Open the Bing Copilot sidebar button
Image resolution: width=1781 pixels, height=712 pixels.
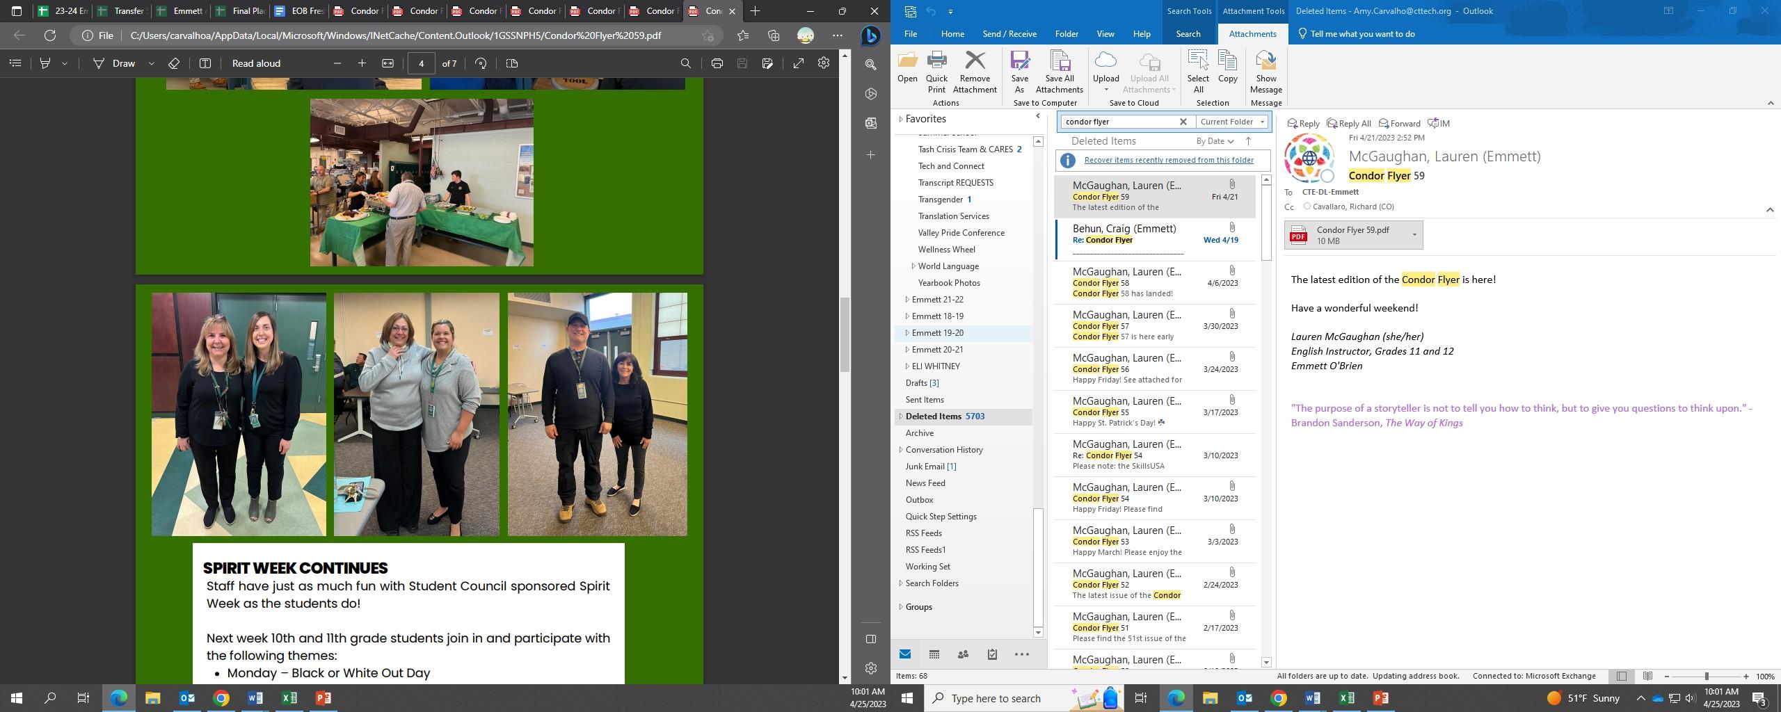click(x=870, y=35)
